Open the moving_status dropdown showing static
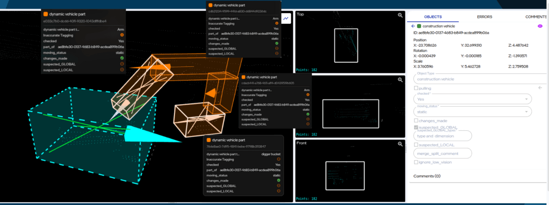The height and width of the screenshot is (205, 549). click(x=472, y=111)
